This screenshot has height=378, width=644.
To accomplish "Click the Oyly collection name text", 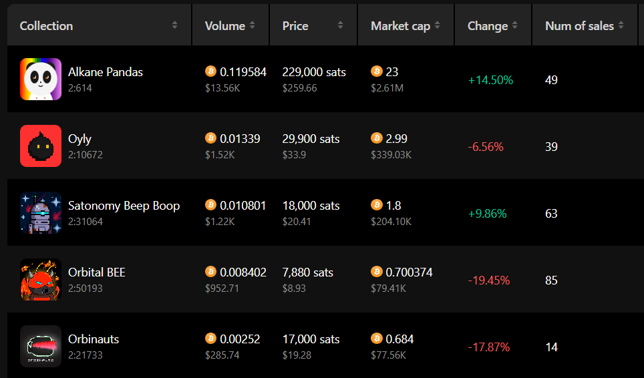I will coord(79,139).
